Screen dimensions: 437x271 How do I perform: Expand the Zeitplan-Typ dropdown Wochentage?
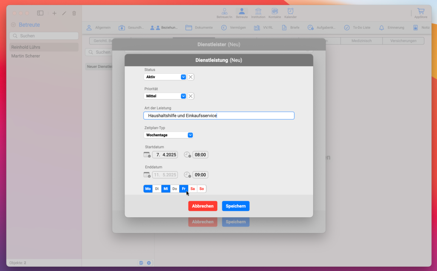[x=169, y=135]
